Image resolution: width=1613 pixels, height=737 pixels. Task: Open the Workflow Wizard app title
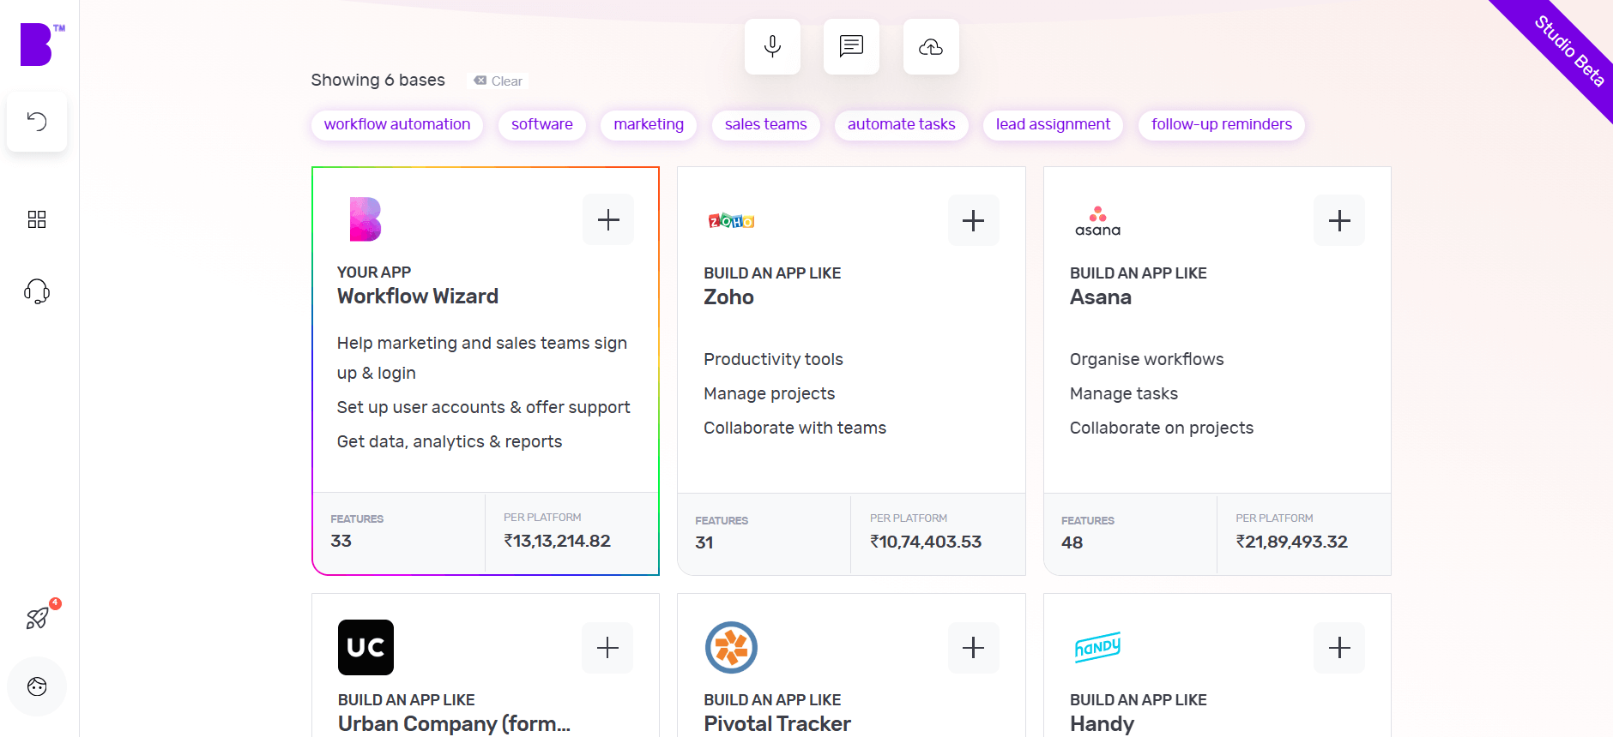418,297
